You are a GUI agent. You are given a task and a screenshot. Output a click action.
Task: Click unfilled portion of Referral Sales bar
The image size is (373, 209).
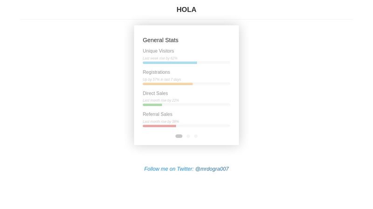click(x=203, y=126)
